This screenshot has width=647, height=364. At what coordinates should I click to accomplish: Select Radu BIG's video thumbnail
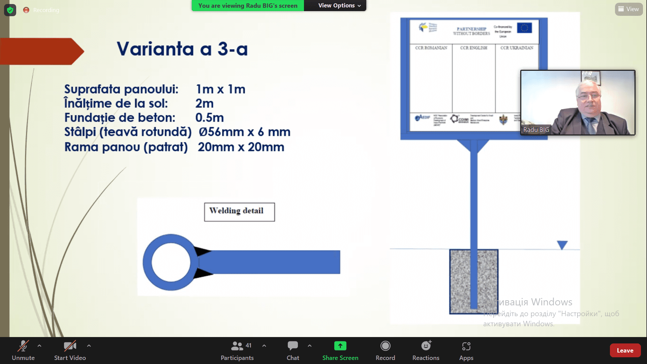578,102
